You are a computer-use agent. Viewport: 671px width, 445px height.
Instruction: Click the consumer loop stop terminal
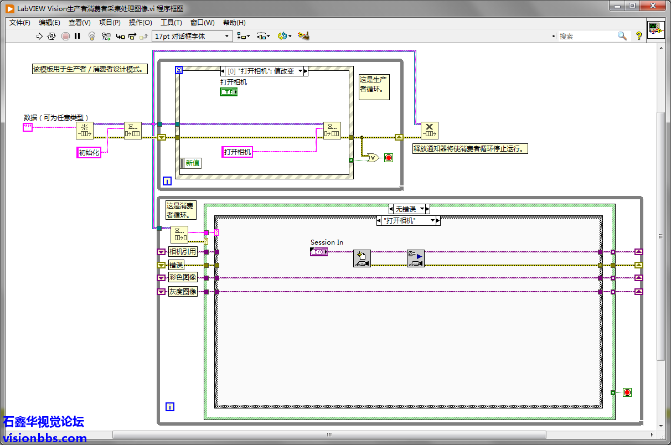pos(627,392)
